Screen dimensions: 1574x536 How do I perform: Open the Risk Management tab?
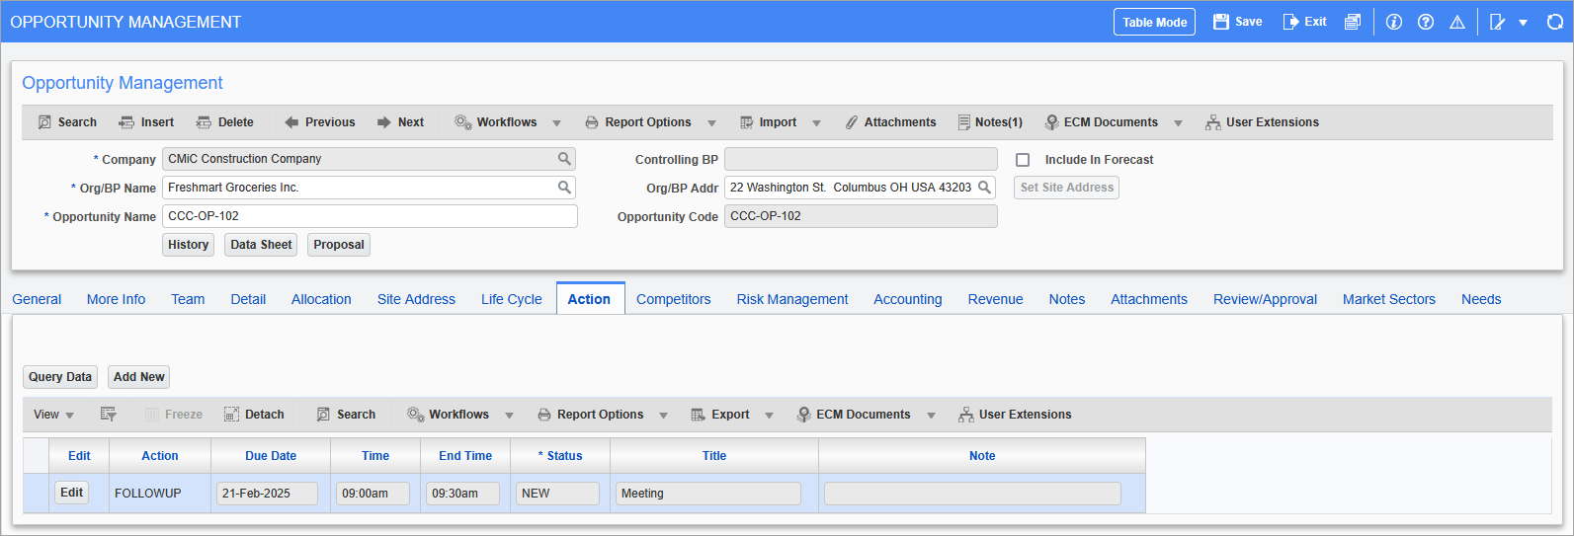coord(791,299)
